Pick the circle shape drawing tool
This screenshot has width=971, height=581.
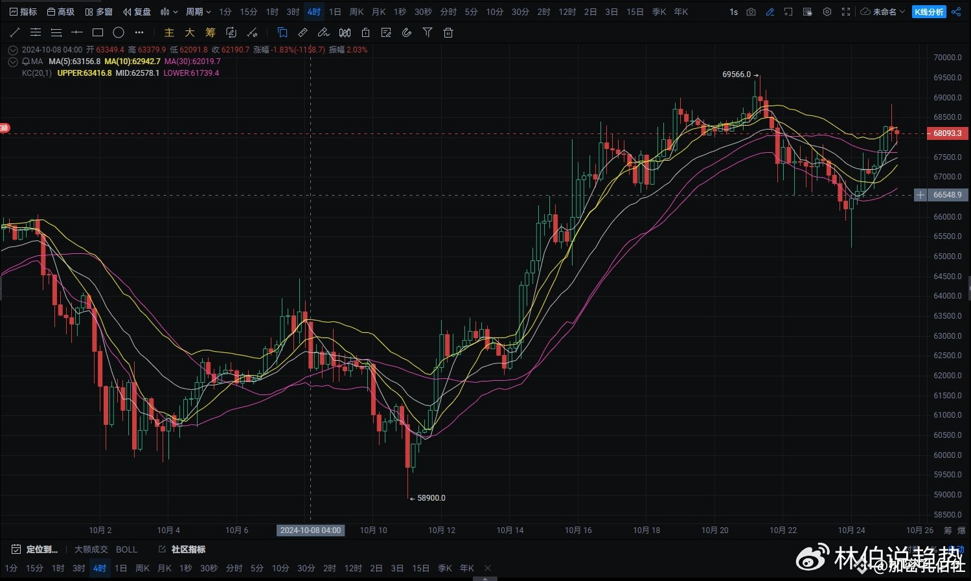click(119, 32)
